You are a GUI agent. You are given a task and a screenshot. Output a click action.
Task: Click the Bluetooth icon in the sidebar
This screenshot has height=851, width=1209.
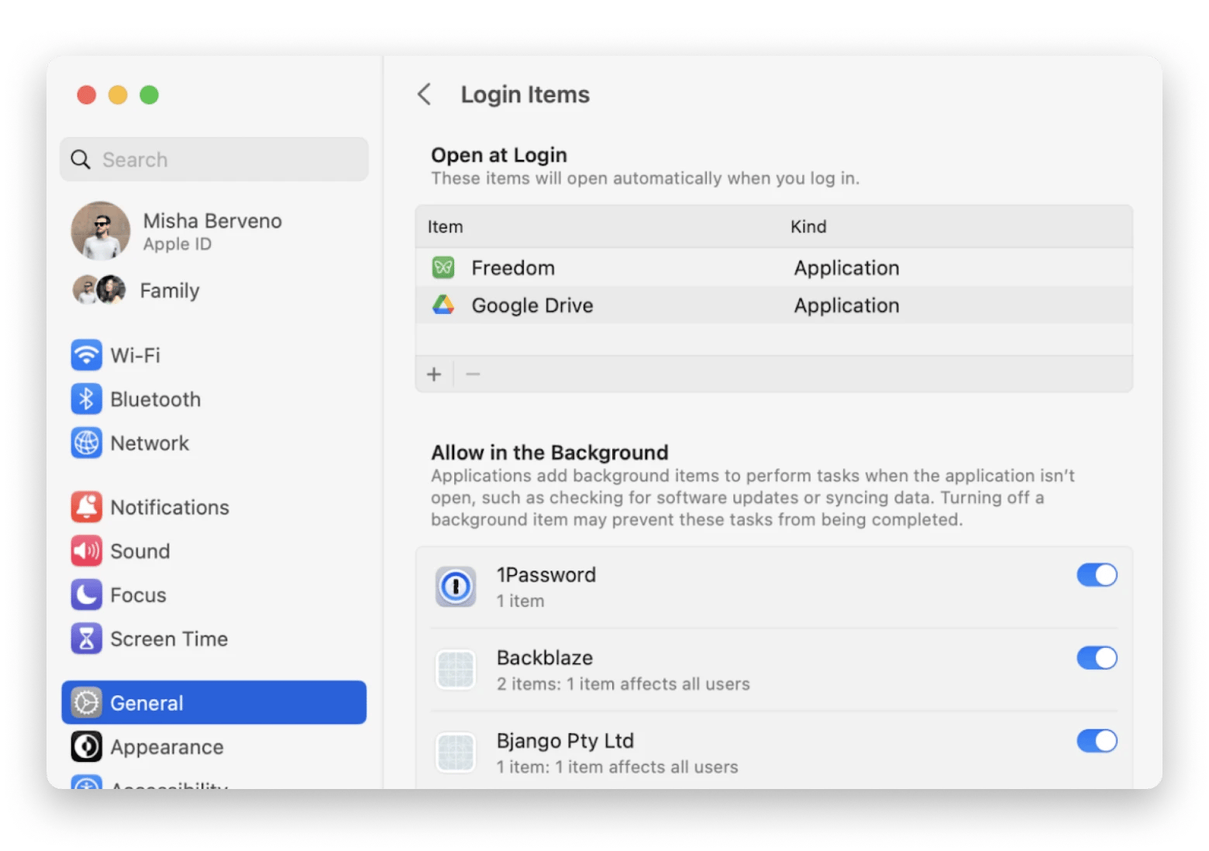[86, 399]
